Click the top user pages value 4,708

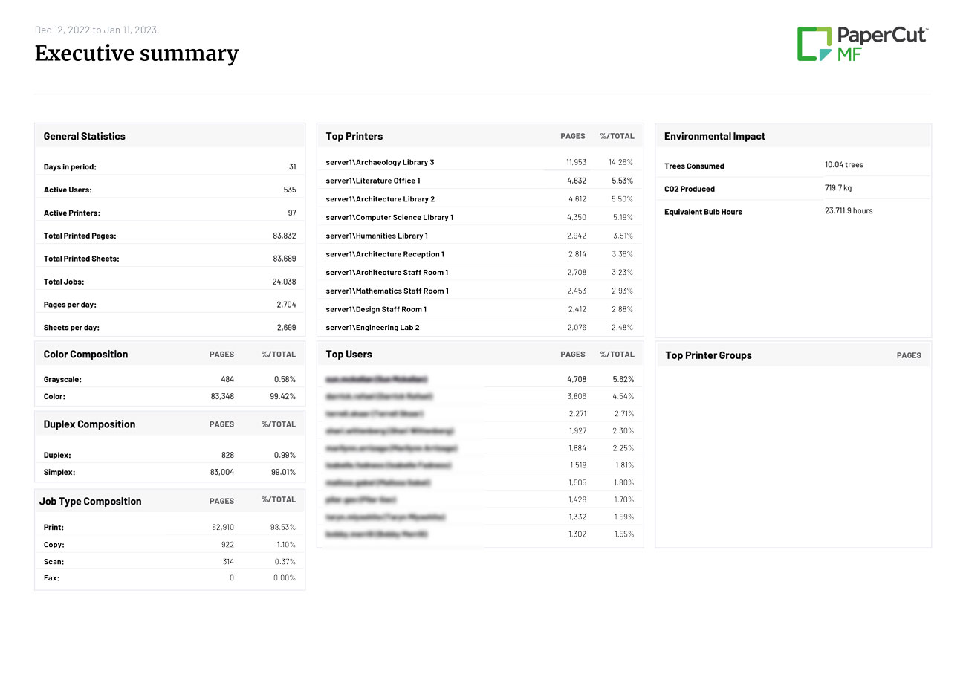(x=577, y=379)
